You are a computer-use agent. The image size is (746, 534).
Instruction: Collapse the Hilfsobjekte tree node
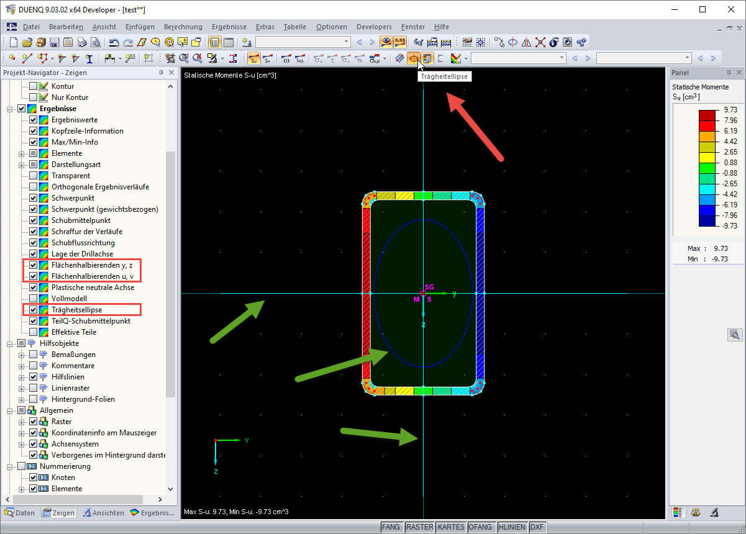tap(10, 343)
